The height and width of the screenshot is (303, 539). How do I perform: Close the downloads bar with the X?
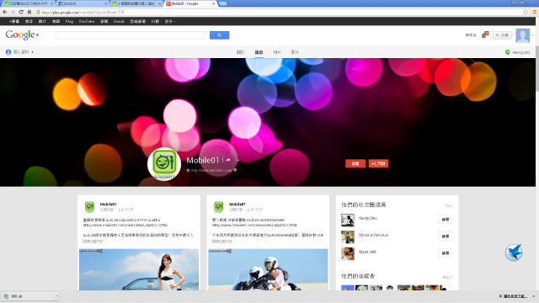533,296
